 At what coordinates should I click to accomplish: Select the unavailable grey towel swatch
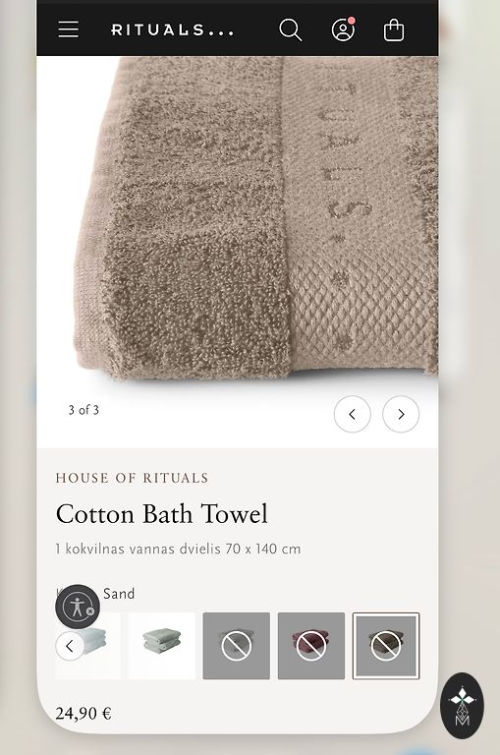click(237, 646)
